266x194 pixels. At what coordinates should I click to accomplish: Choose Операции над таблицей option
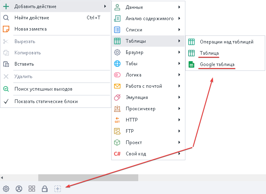click(x=227, y=41)
